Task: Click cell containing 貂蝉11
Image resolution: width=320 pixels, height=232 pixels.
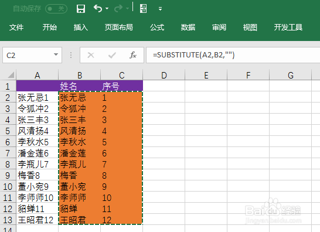Action: coord(37,209)
